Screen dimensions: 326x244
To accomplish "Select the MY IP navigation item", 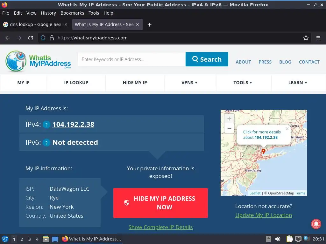I will pyautogui.click(x=24, y=83).
